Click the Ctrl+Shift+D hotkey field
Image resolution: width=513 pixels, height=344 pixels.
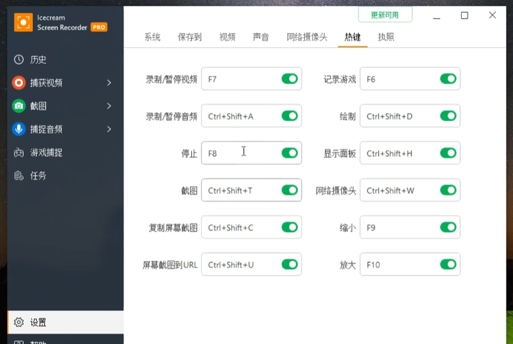[410, 116]
